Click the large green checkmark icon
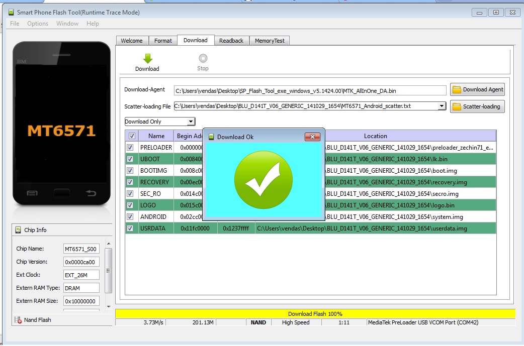This screenshot has width=524, height=346. pos(264,180)
